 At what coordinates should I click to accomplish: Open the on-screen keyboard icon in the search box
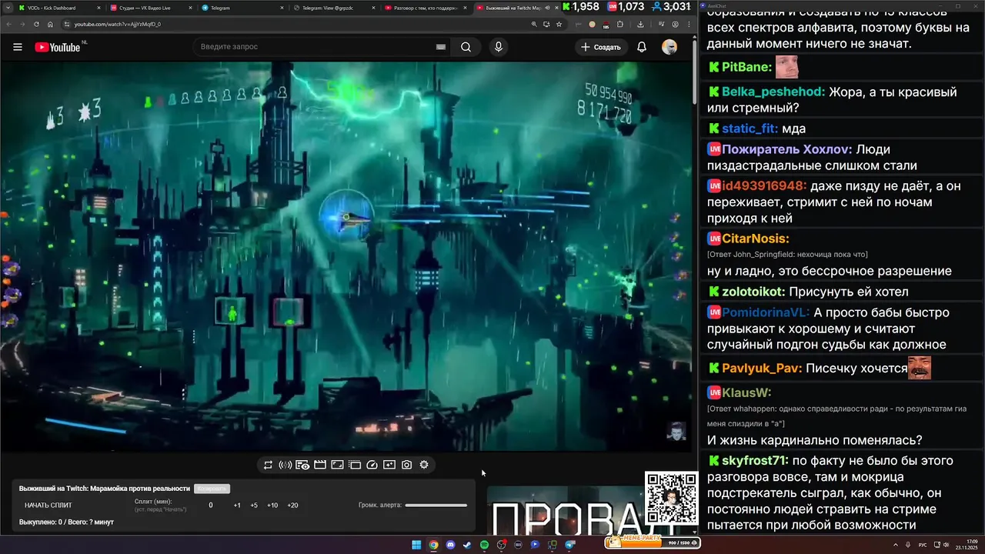tap(441, 47)
